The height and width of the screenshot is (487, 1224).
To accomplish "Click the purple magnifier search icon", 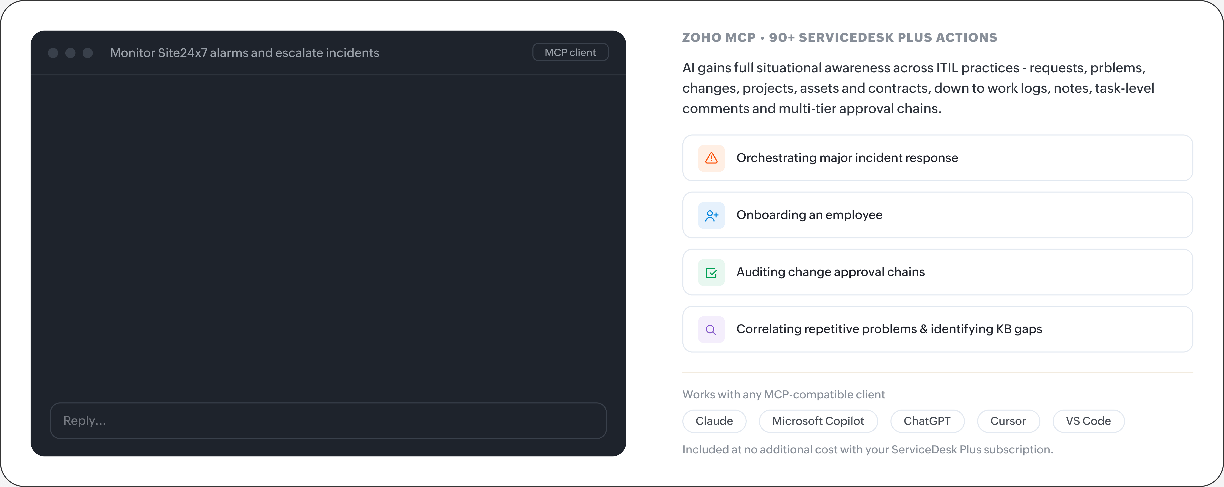I will click(711, 329).
